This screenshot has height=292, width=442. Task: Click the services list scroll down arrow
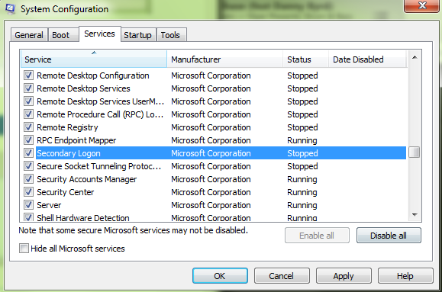point(415,214)
